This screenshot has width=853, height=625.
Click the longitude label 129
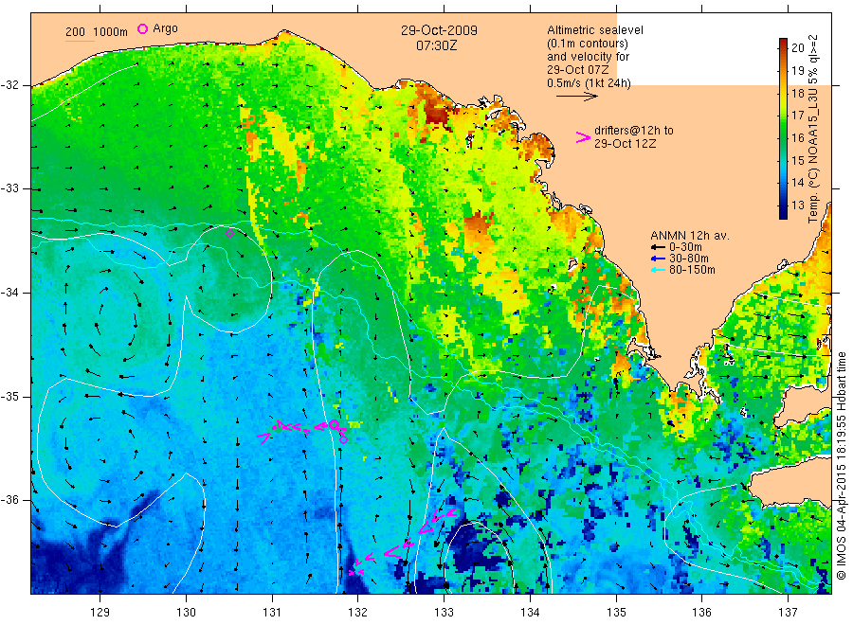tap(100, 613)
